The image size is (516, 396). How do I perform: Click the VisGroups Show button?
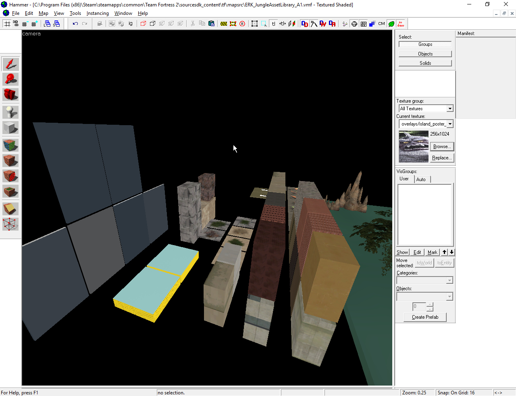(x=402, y=252)
